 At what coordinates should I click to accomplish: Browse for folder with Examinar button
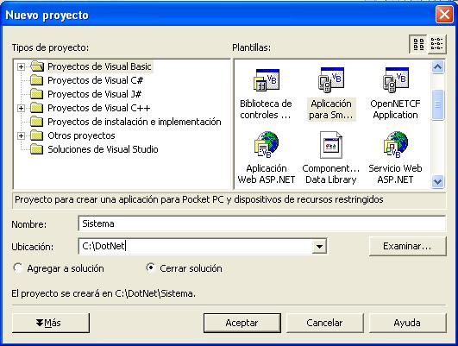click(407, 247)
